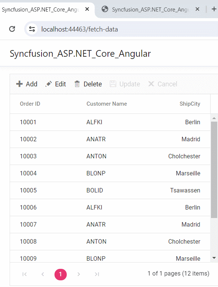Viewport: 218px width, 287px height.
Task: Click ANTON in row 10008
Action: coord(96,241)
